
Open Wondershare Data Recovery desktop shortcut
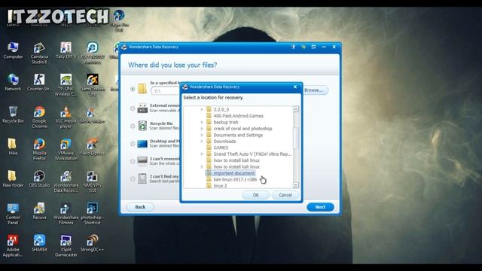click(66, 181)
